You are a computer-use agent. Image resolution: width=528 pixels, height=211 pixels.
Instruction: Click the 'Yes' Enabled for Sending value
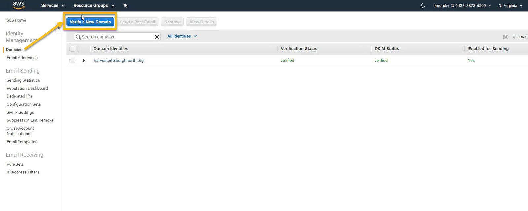[471, 60]
